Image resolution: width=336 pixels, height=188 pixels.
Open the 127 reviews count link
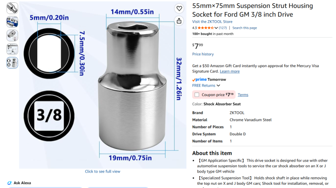coord(223,28)
